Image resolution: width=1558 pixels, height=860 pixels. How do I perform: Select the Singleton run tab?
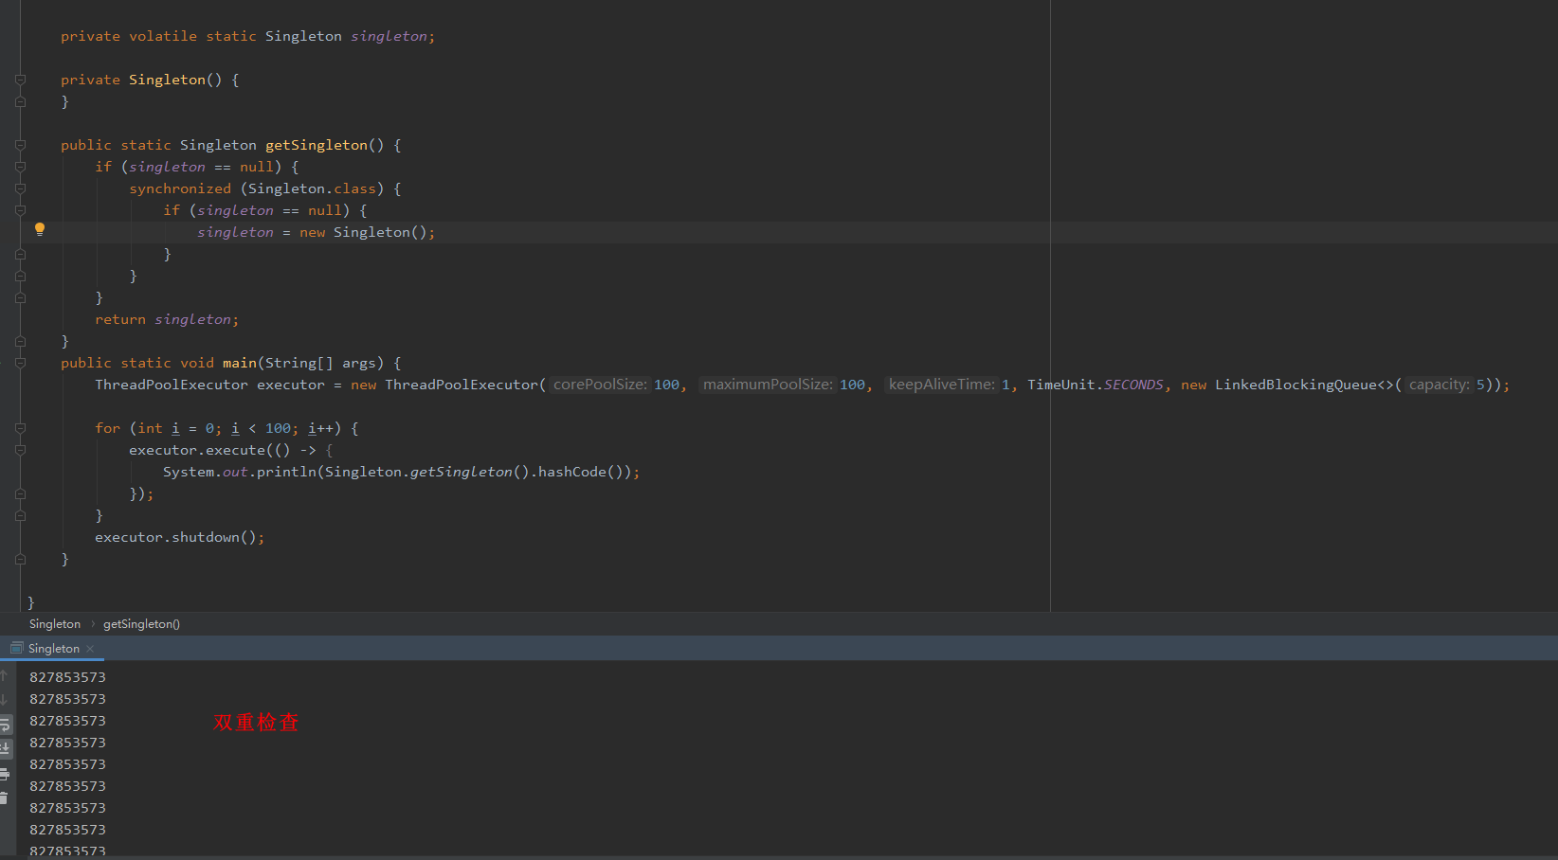54,649
